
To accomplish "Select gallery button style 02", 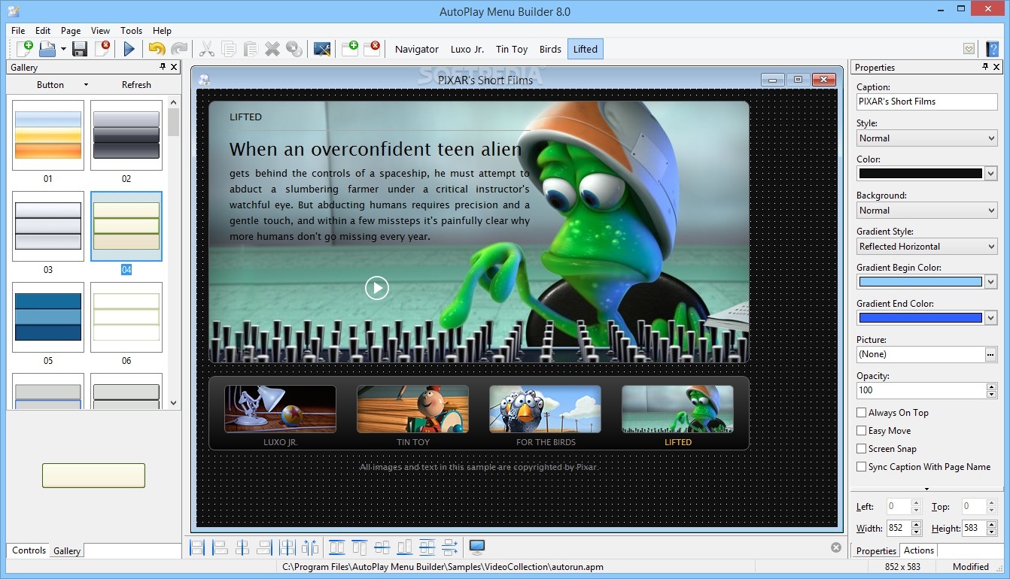I will click(x=126, y=135).
